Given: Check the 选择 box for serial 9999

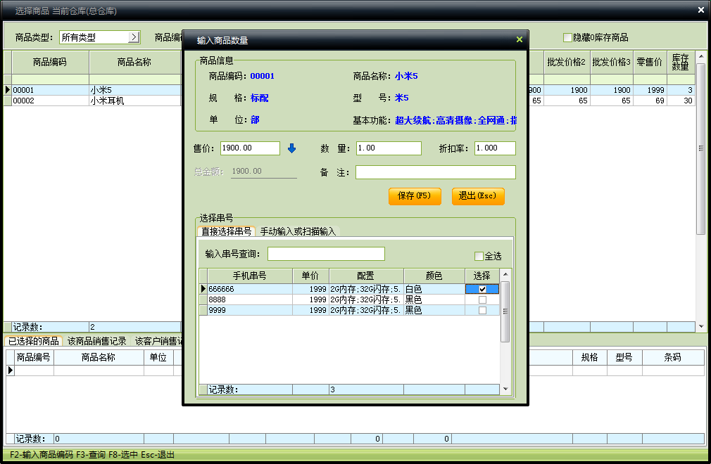Looking at the screenshot, I should pyautogui.click(x=482, y=311).
